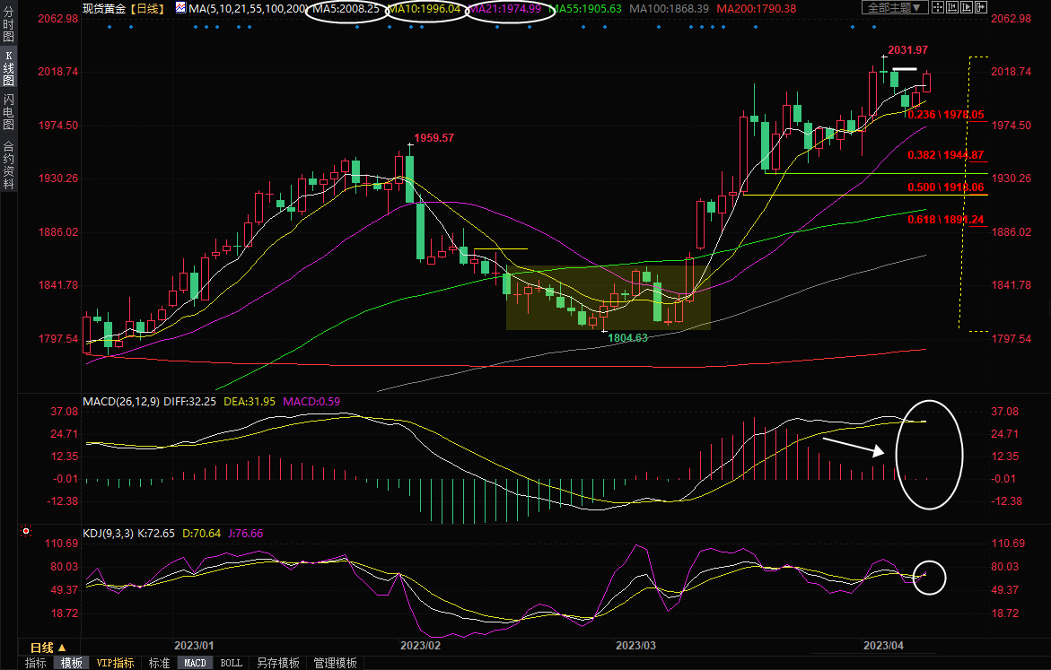Open 合约资料 contract info tab
Image resolution: width=1051 pixels, height=670 pixels.
[x=8, y=164]
